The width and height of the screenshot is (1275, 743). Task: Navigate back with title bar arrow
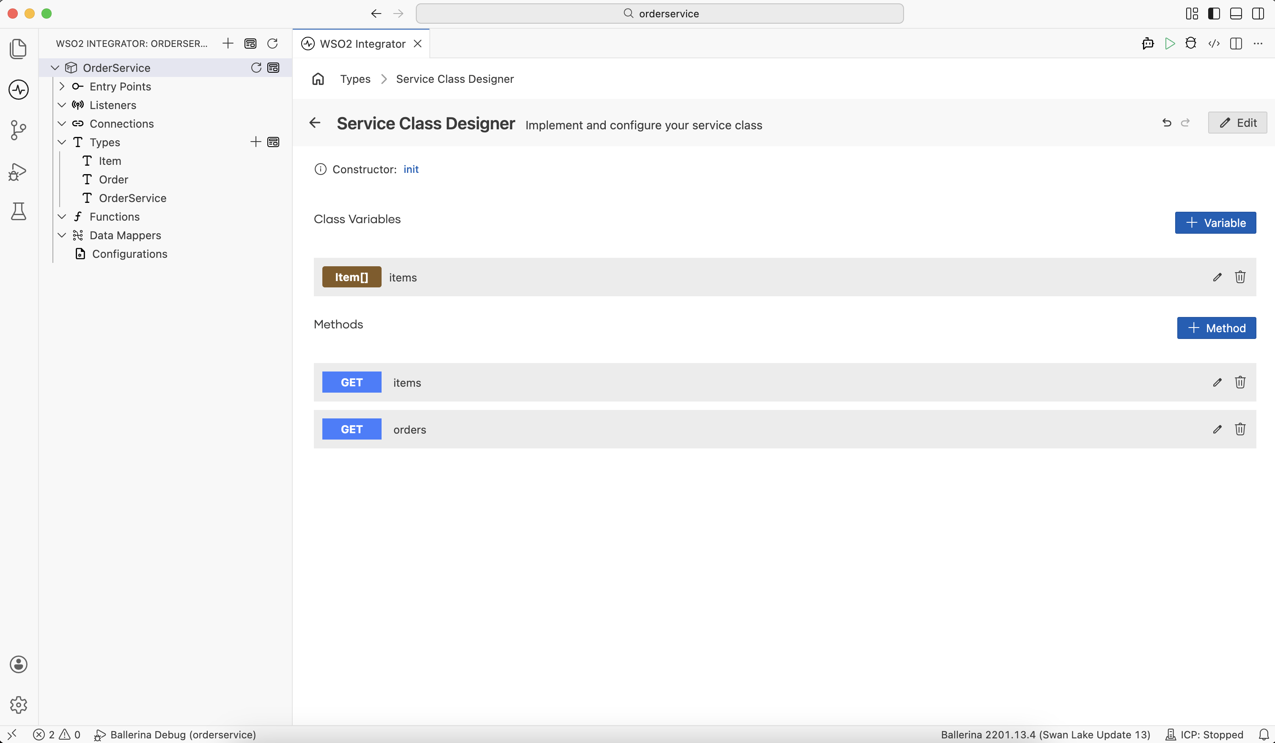click(376, 14)
